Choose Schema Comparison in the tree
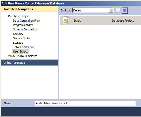 tap(25, 29)
